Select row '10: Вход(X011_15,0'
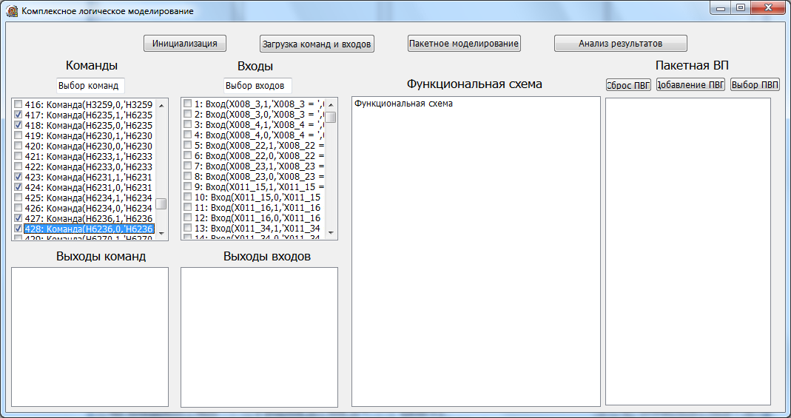Viewport: 791px width, 418px height. click(259, 197)
